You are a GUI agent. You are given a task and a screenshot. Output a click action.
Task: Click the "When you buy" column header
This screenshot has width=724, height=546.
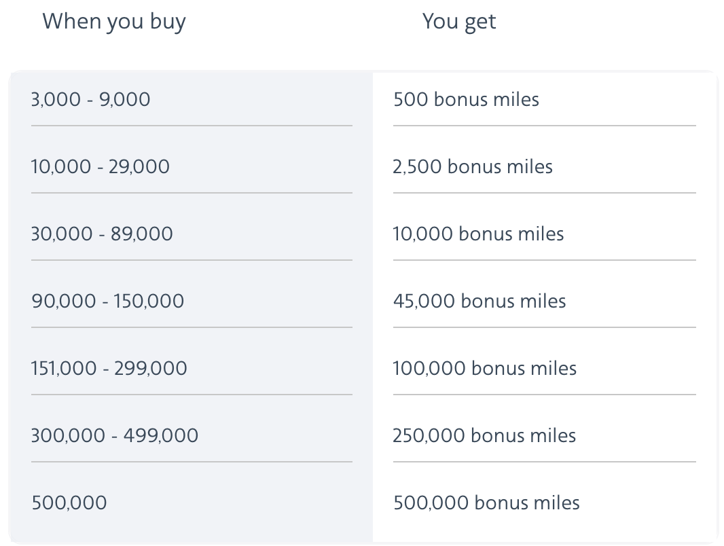(x=114, y=22)
